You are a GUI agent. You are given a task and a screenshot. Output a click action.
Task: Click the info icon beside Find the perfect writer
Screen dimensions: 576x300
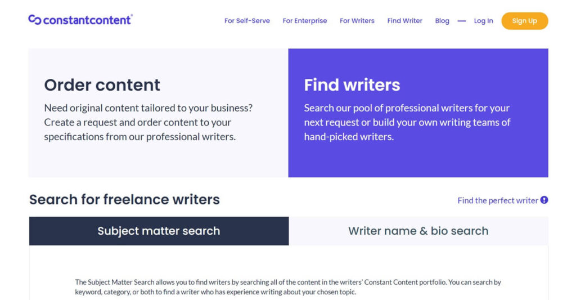click(x=544, y=200)
